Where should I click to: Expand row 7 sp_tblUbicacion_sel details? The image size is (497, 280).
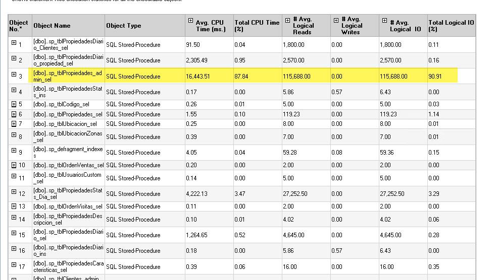click(x=14, y=124)
